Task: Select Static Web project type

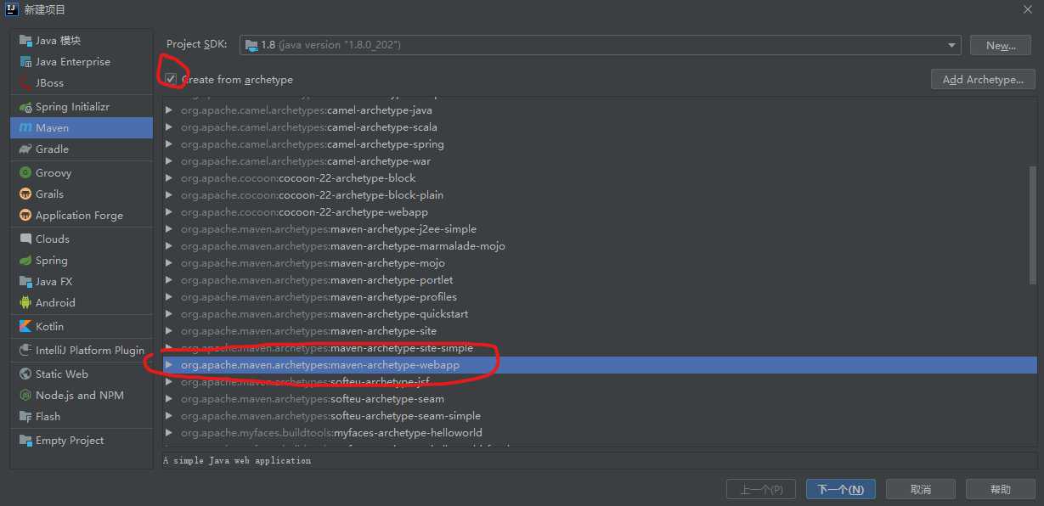Action: (x=82, y=374)
